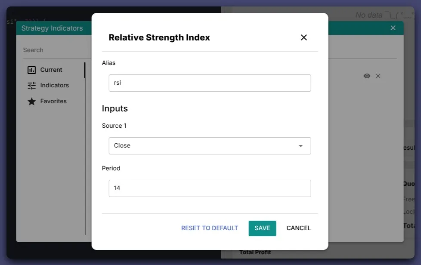
Task: Open the Indicators tab label
Action: point(54,85)
